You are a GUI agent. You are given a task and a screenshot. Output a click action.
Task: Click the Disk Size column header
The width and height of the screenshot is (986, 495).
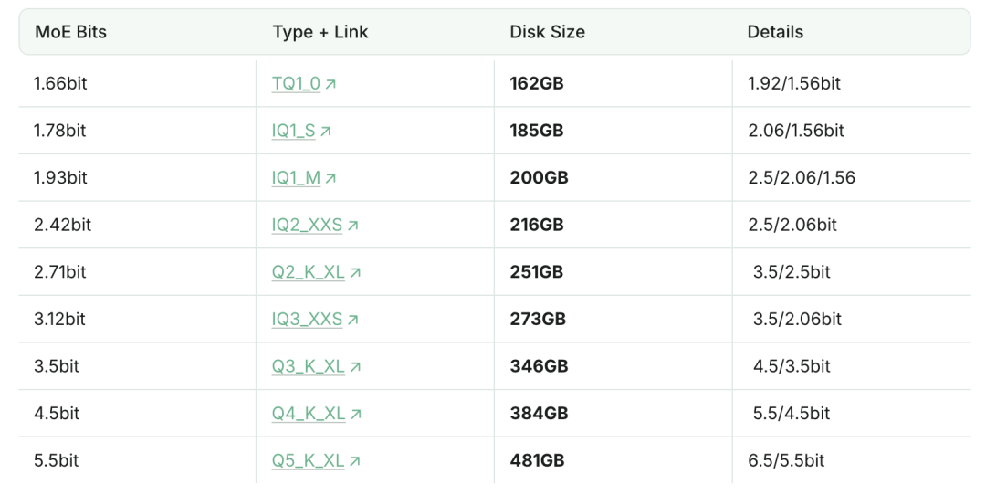[547, 32]
